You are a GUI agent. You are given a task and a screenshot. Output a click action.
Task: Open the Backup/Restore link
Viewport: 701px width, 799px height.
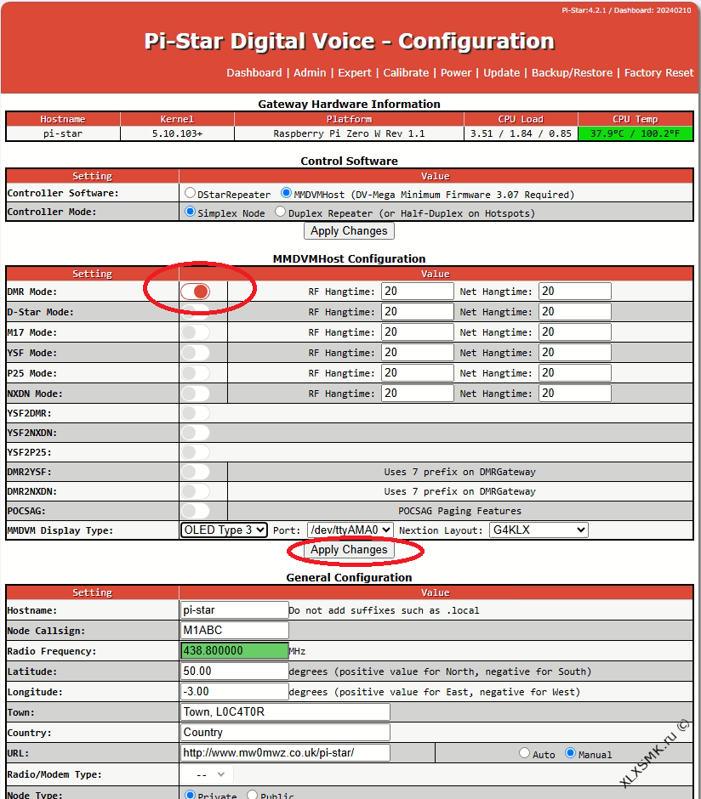pos(572,73)
